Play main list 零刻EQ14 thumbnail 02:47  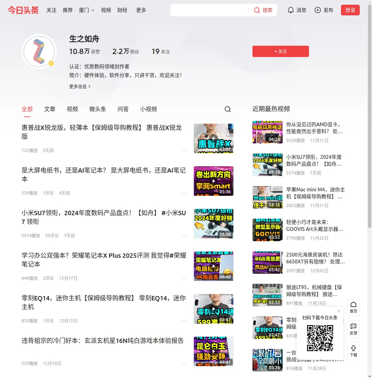214,309
